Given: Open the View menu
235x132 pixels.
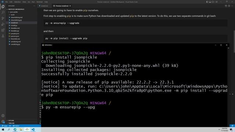Looking at the screenshot, I should (24, 2).
